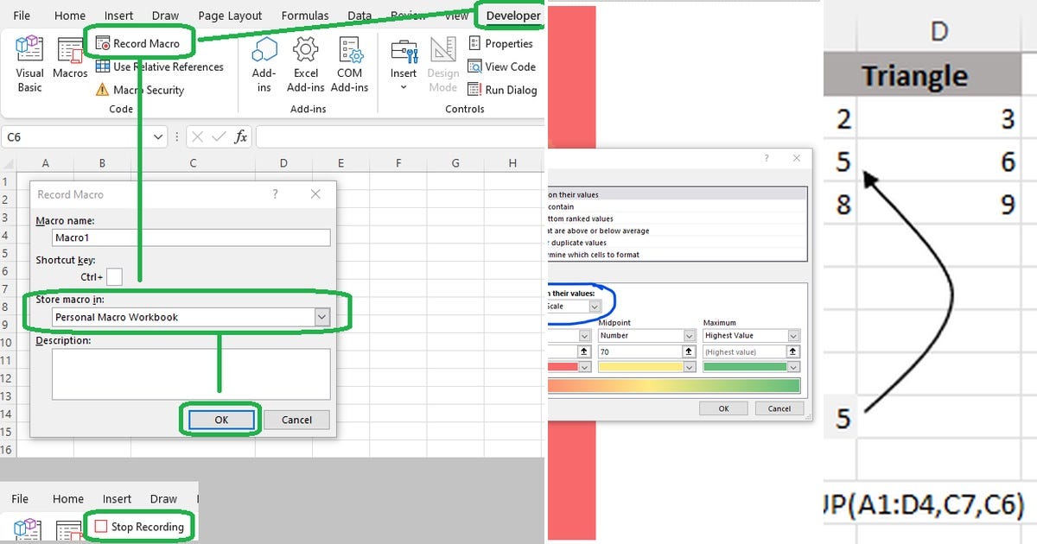Open the Store macro in dropdown
1037x544 pixels.
pyautogui.click(x=323, y=316)
